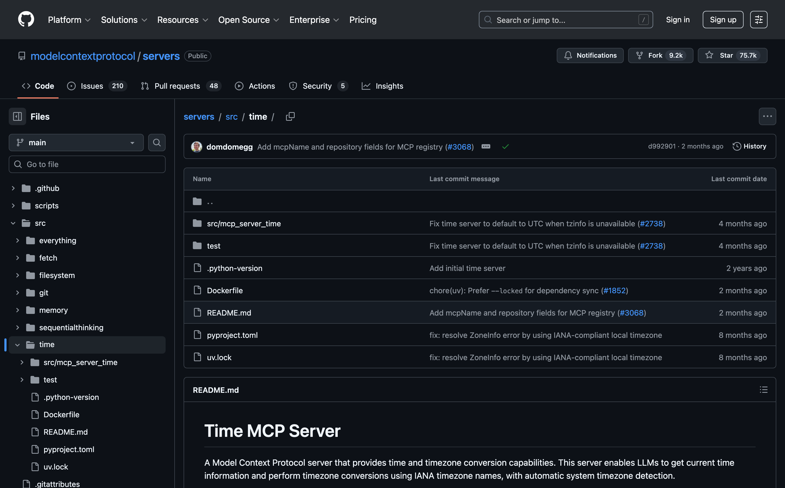Open the Notifications bell button
This screenshot has height=488, width=785.
point(590,55)
